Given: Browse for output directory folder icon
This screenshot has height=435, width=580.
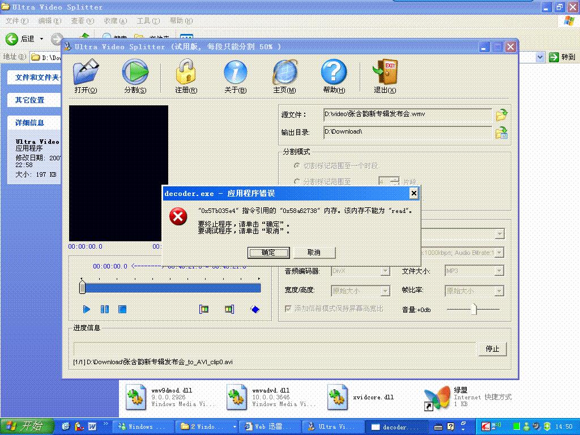Looking at the screenshot, I should (502, 133).
